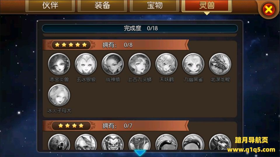Open the 战神猿 beast portrait
280x157 pixels.
pos(113,64)
